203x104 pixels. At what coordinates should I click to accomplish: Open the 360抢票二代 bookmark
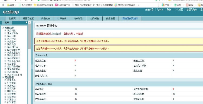pyautogui.click(x=63, y=5)
